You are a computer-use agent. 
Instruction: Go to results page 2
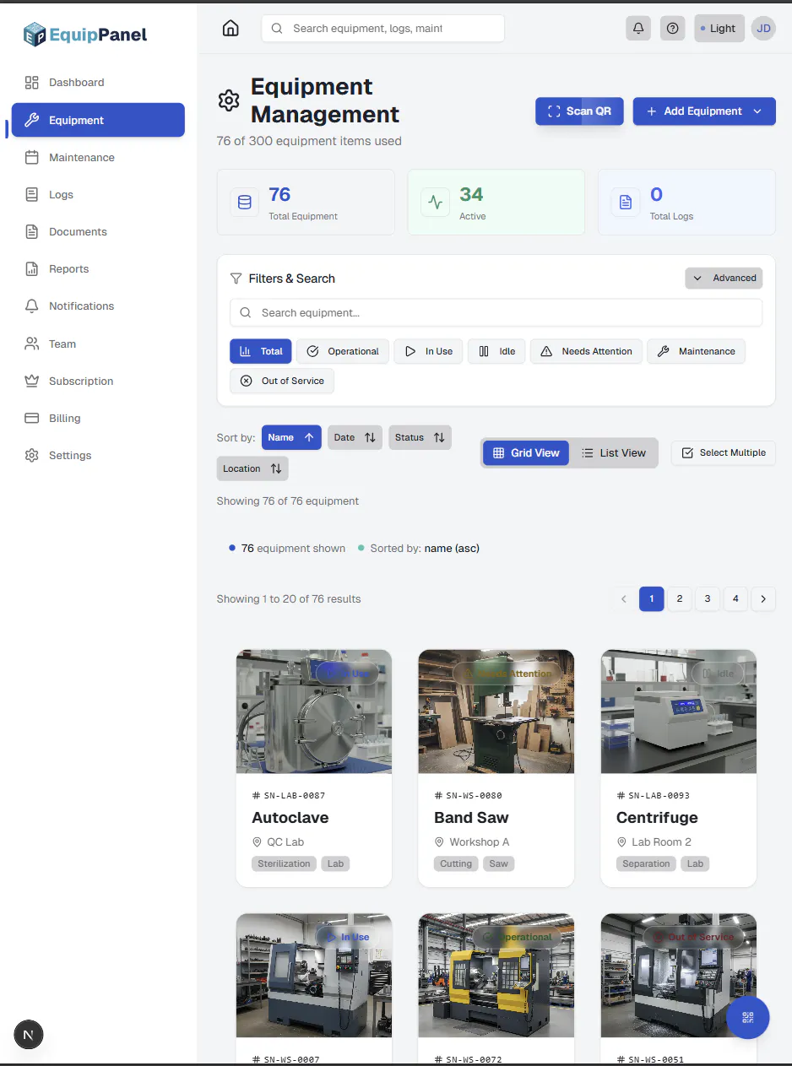pyautogui.click(x=680, y=598)
